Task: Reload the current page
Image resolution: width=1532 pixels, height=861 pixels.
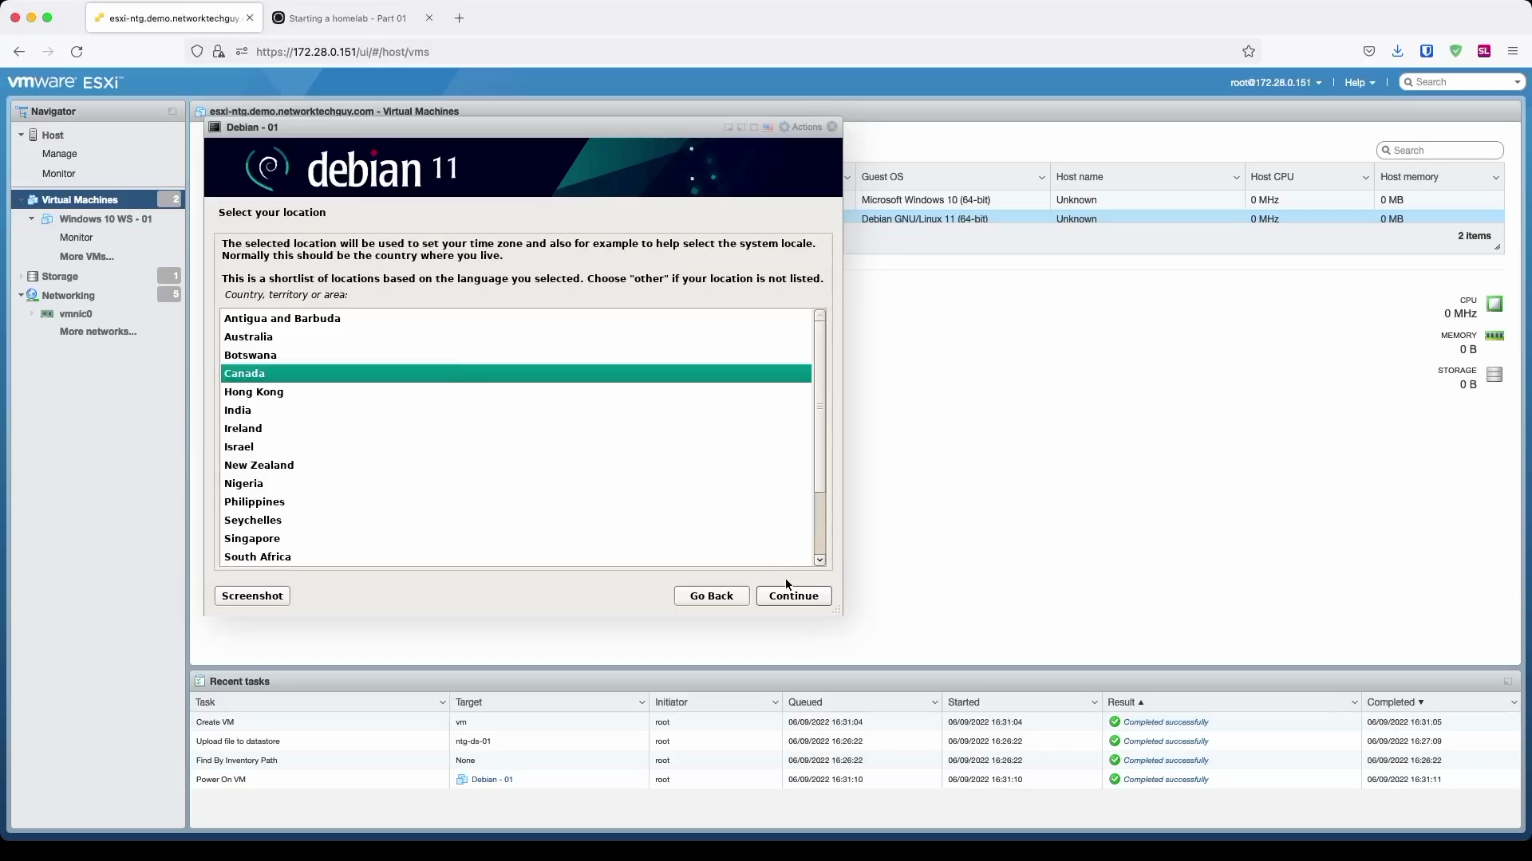Action: click(77, 52)
